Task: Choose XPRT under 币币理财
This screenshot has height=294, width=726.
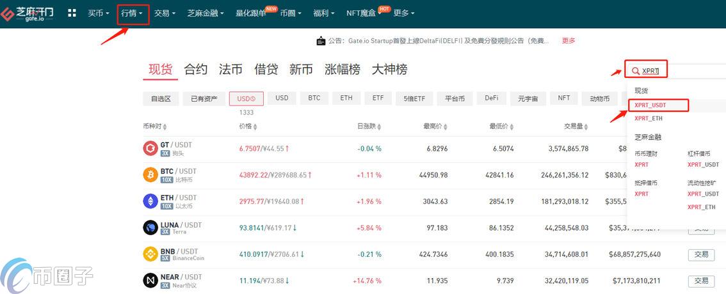Action: tap(641, 164)
